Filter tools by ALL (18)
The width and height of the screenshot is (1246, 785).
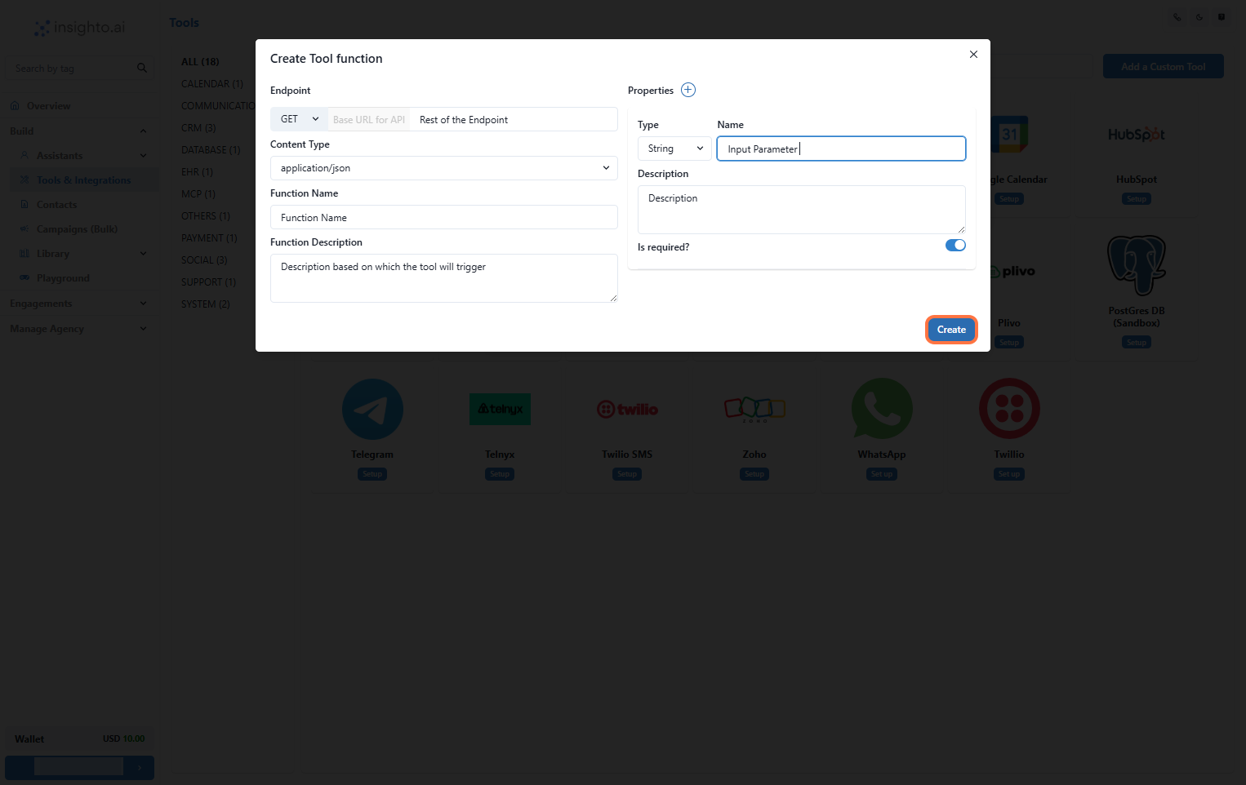coord(200,62)
